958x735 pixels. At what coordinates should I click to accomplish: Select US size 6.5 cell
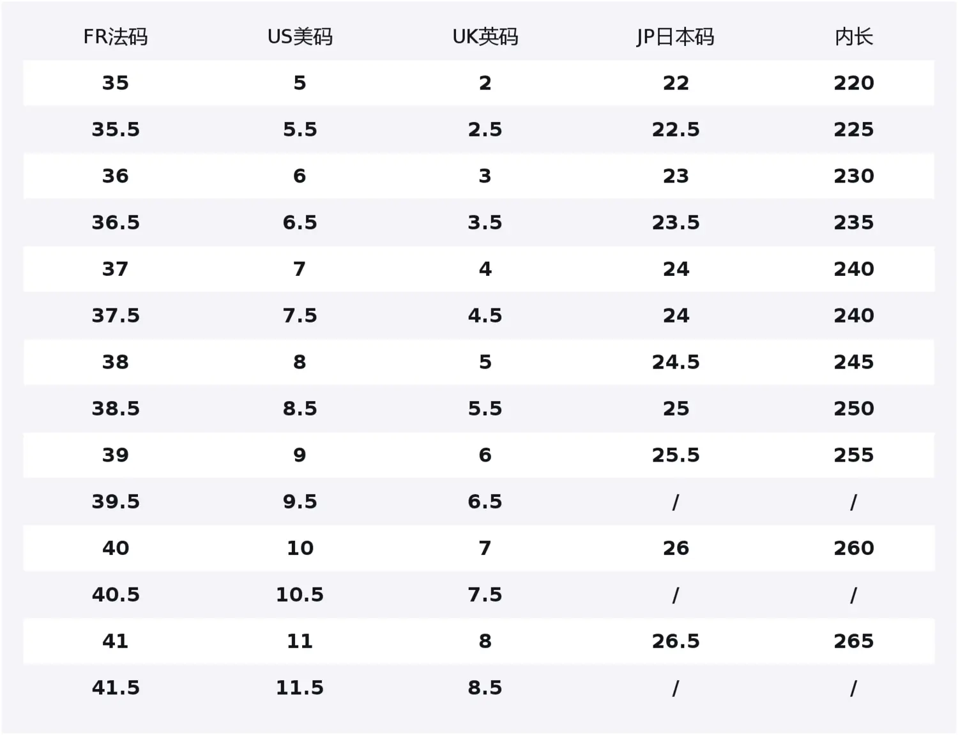click(x=300, y=223)
